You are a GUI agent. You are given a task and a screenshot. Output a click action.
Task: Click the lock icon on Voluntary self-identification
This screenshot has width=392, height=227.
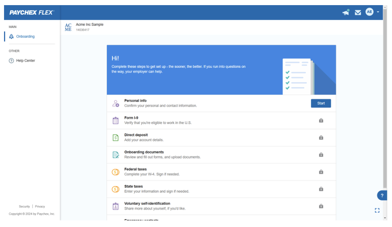321,206
